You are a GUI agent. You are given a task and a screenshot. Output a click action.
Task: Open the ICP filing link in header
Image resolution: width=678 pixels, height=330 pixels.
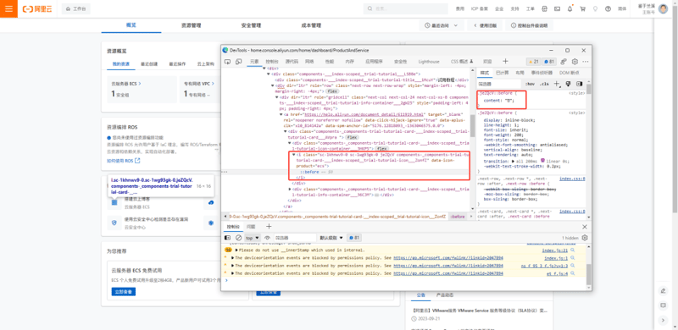480,8
